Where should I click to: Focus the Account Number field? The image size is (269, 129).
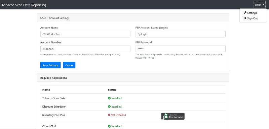pyautogui.click(x=85, y=49)
